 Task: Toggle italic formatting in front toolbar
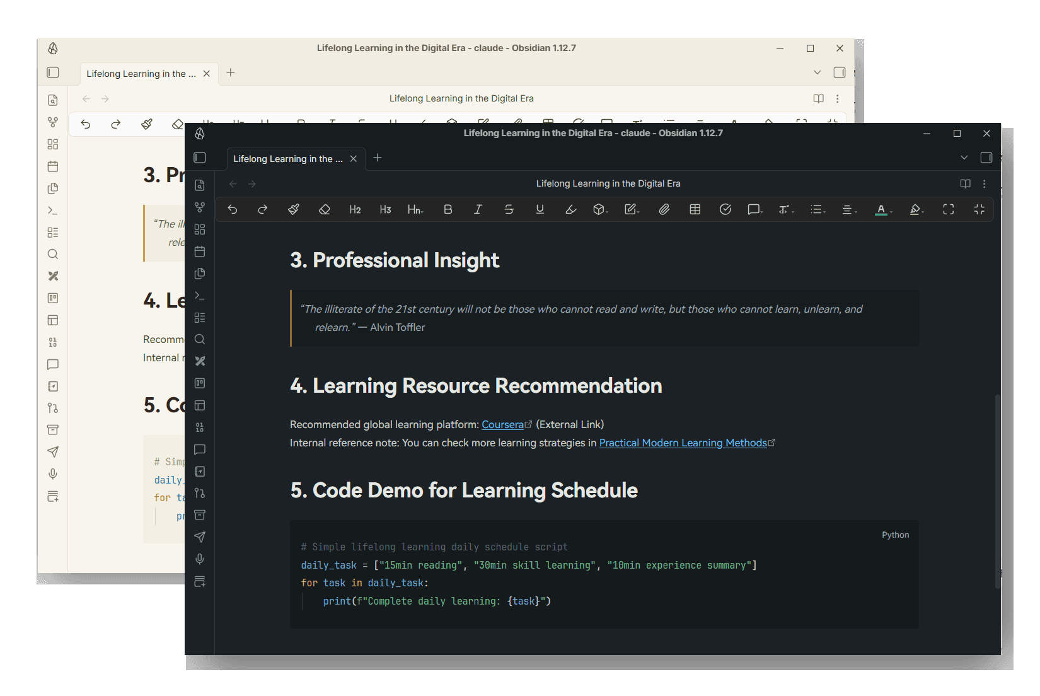coord(478,209)
